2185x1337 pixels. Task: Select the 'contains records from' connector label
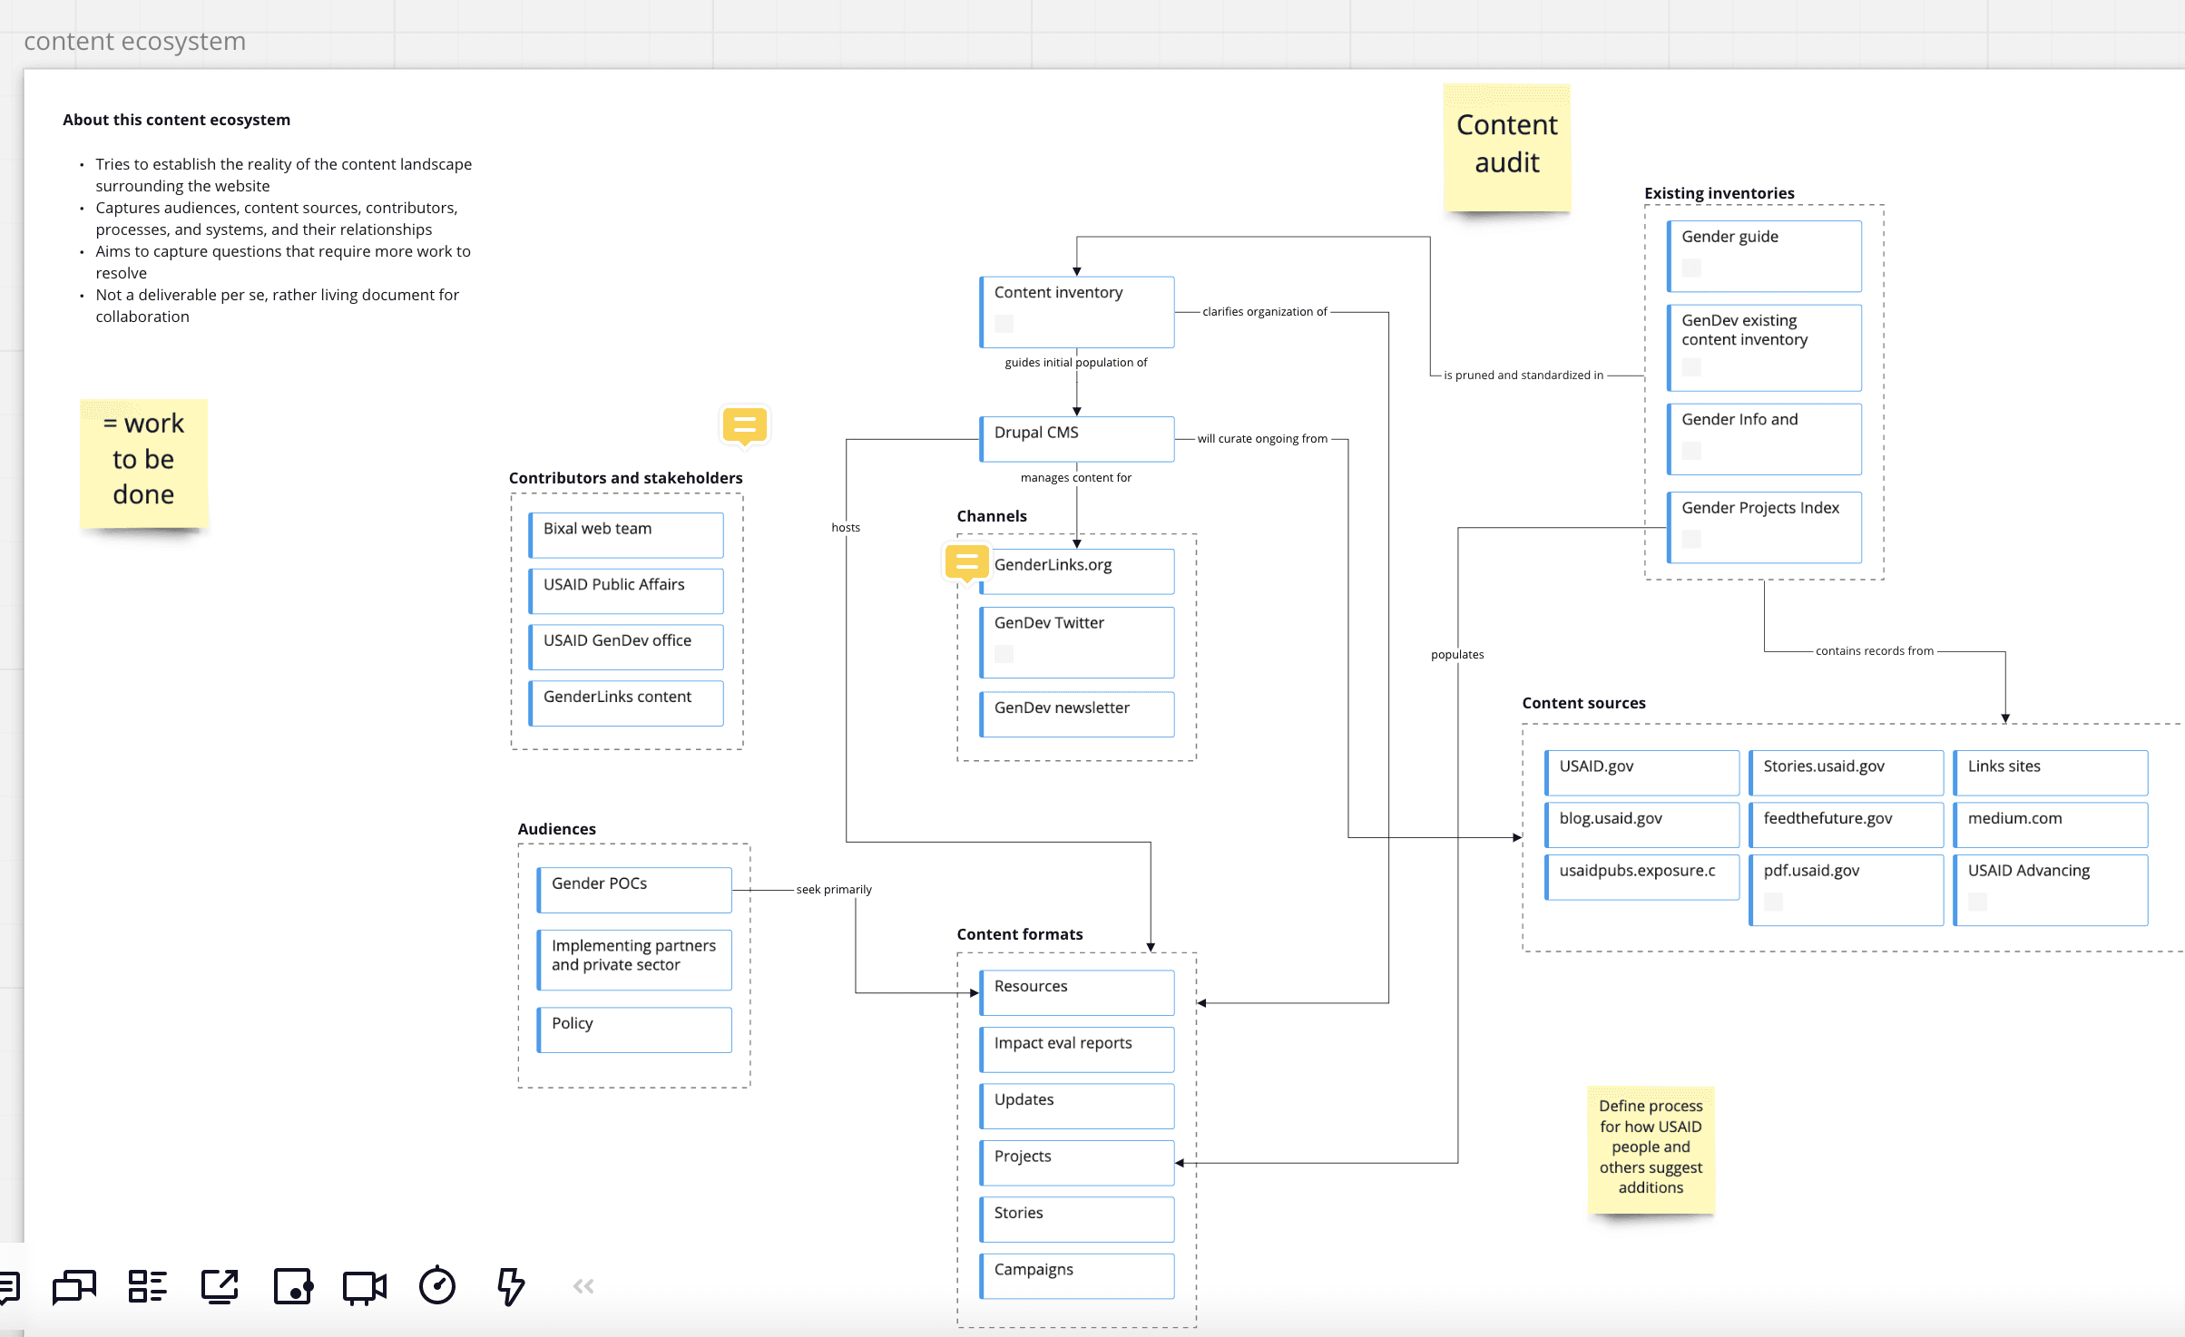tap(1875, 651)
